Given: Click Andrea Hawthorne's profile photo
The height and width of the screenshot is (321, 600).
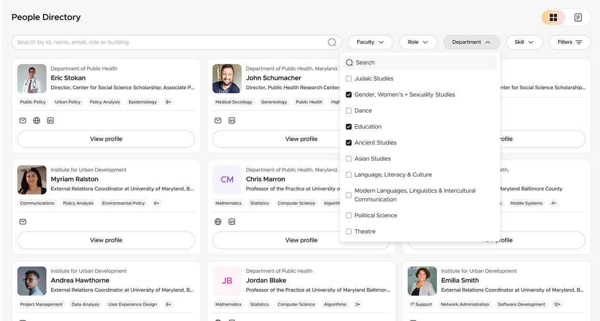Looking at the screenshot, I should click(x=32, y=281).
